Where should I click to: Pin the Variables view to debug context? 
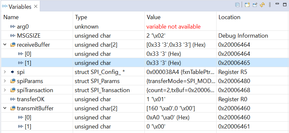[255, 5]
